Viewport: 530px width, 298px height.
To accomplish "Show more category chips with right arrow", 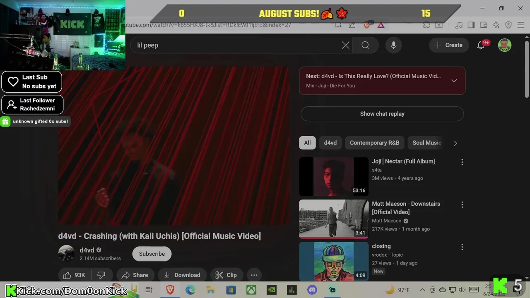I will point(455,143).
